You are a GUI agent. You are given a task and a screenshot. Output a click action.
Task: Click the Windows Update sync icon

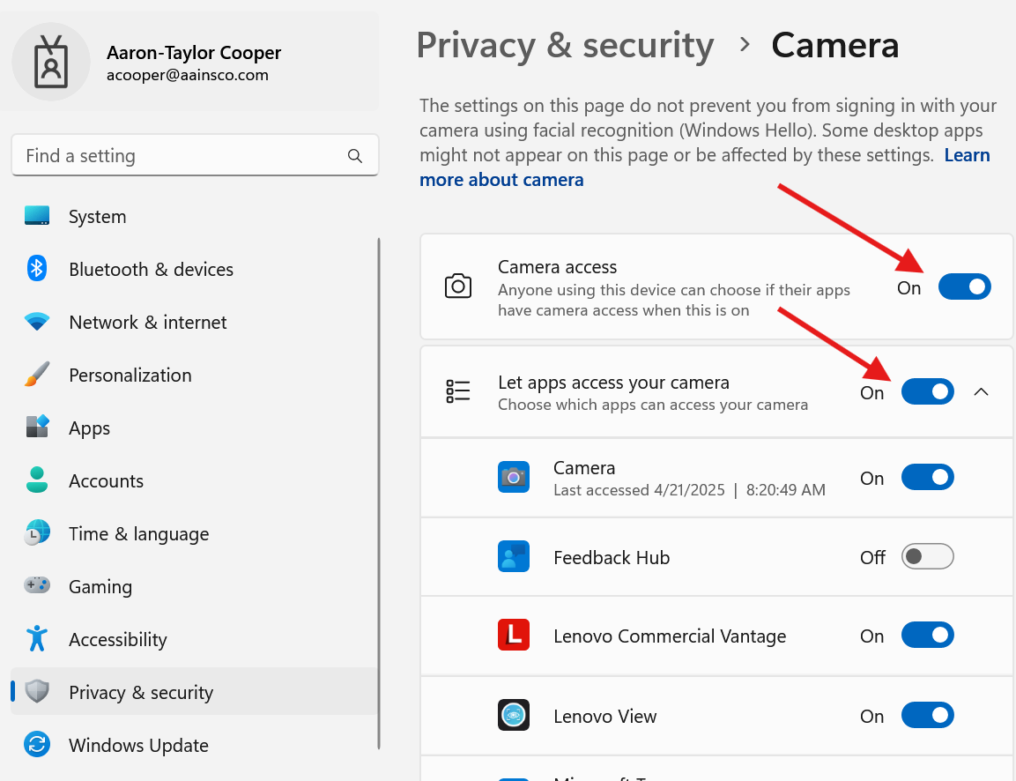click(37, 745)
